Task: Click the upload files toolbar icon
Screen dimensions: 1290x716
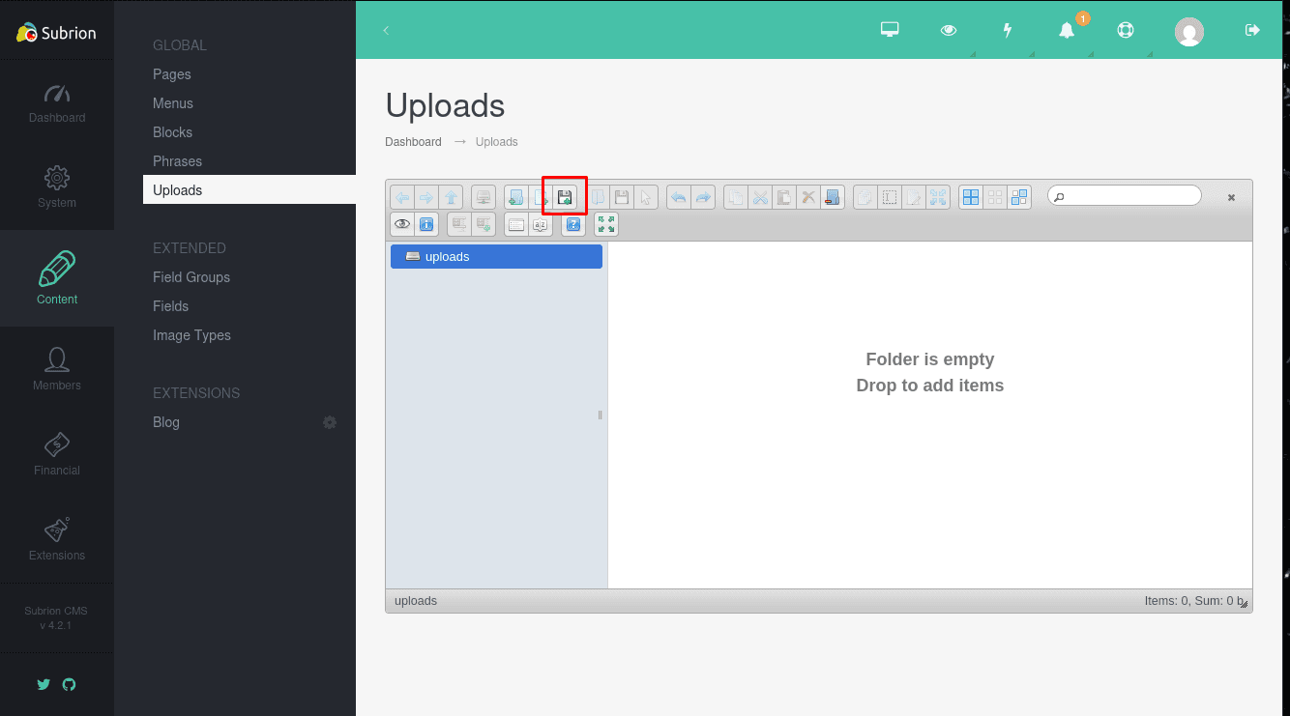Action: point(565,197)
